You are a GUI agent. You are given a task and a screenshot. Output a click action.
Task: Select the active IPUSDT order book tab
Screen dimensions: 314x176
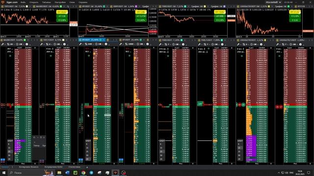[x=92, y=40]
